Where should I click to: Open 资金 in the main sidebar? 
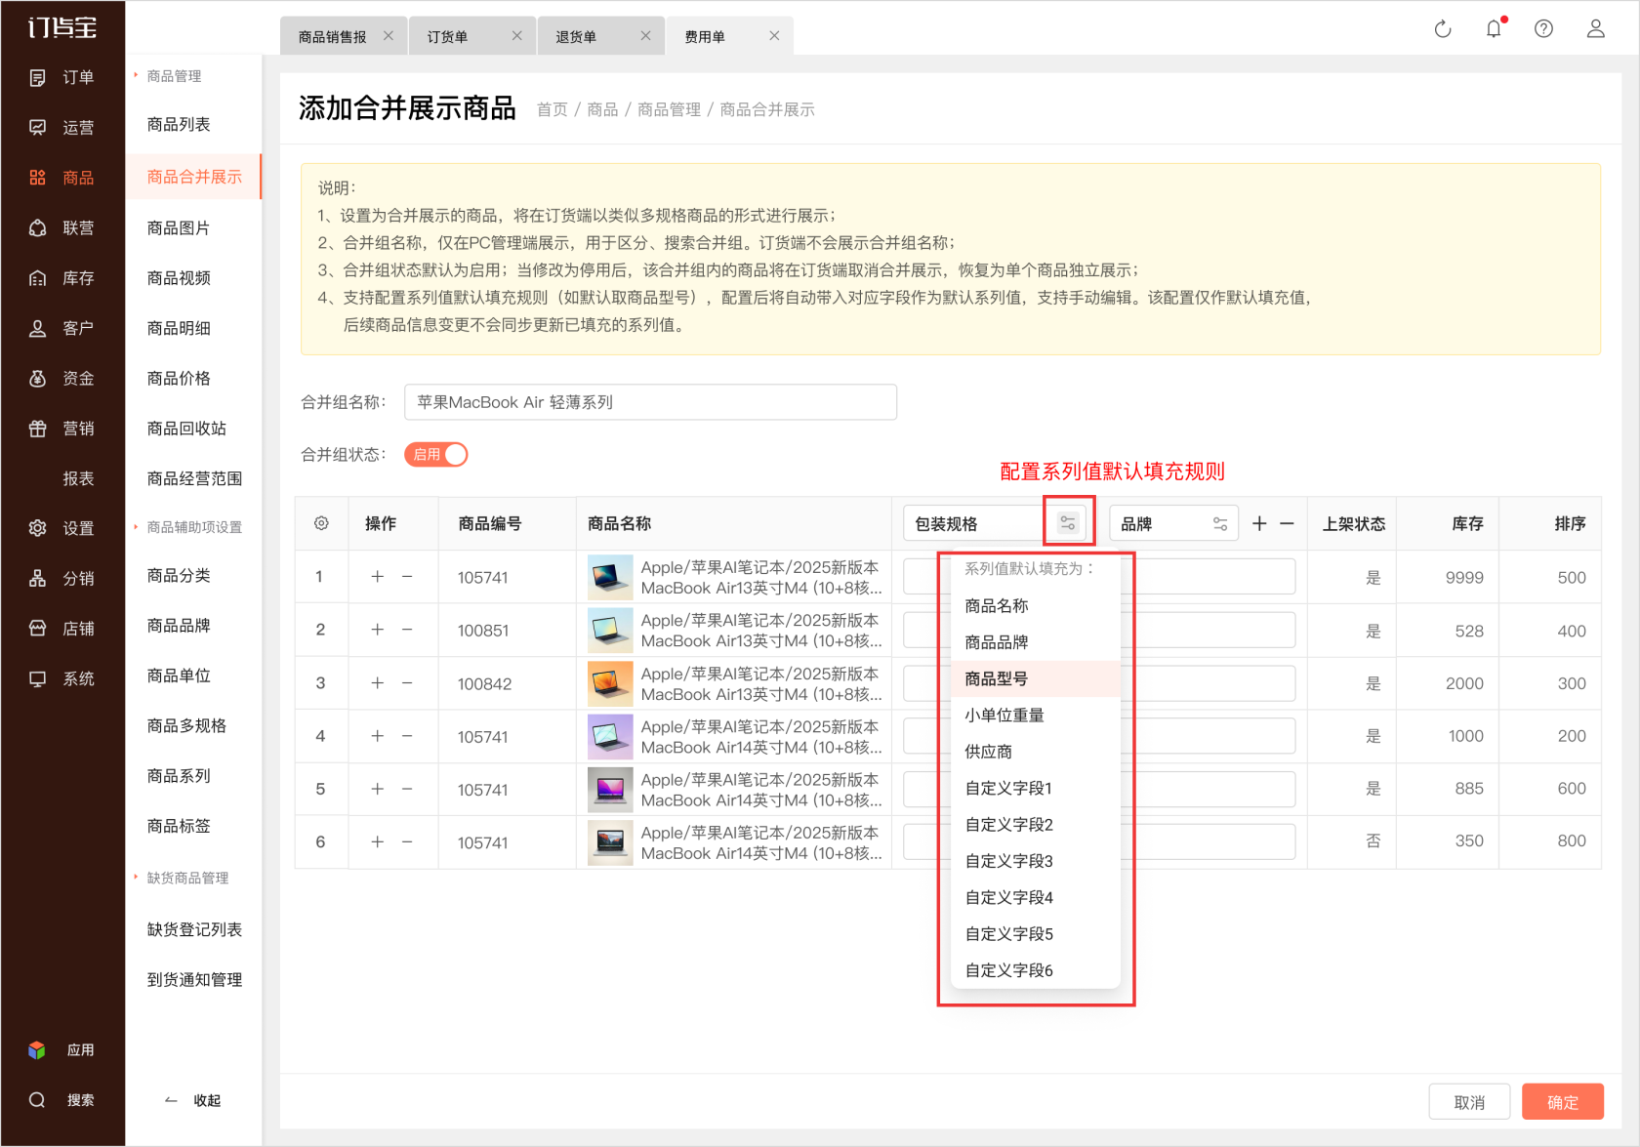[62, 378]
